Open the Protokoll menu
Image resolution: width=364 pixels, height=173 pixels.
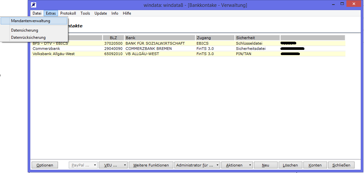pyautogui.click(x=68, y=13)
